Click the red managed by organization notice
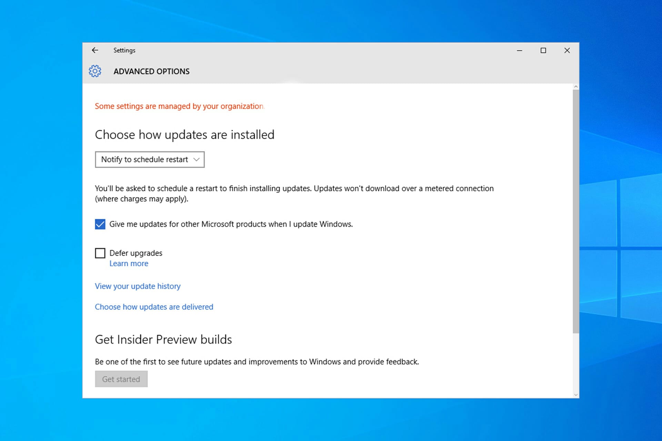Image resolution: width=662 pixels, height=441 pixels. [179, 106]
